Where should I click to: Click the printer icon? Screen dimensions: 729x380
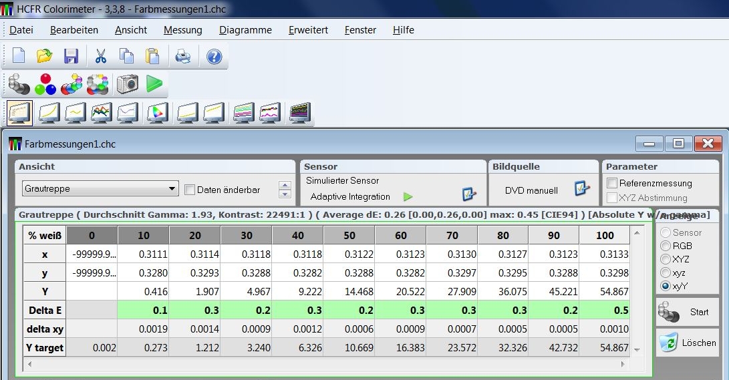click(183, 56)
